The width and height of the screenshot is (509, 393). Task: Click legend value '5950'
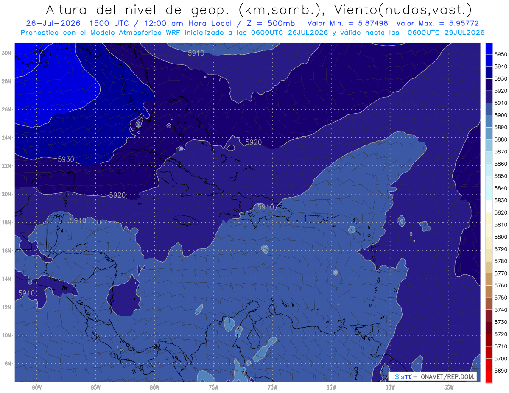(501, 54)
